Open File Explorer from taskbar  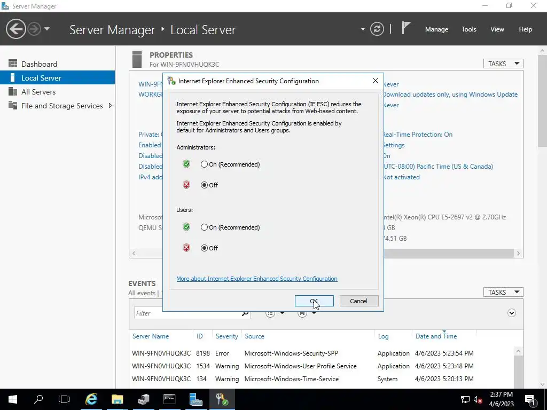point(117,399)
